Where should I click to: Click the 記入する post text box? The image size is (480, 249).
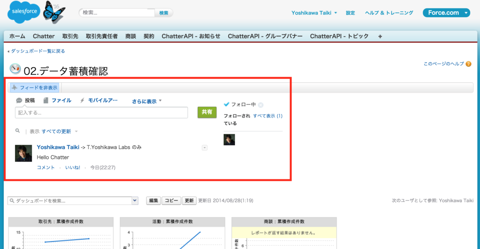(101, 113)
